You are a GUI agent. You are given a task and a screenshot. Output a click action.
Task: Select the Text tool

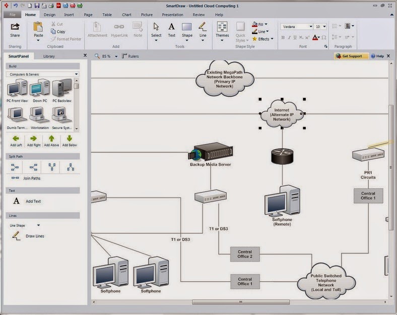click(171, 30)
